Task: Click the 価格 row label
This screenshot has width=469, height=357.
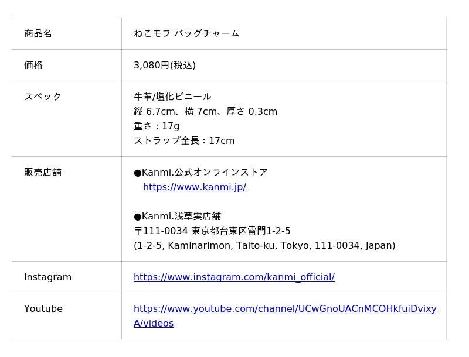Action: (33, 66)
